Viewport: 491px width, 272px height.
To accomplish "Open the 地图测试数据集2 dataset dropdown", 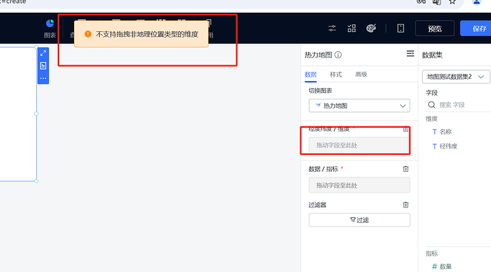I will [456, 77].
